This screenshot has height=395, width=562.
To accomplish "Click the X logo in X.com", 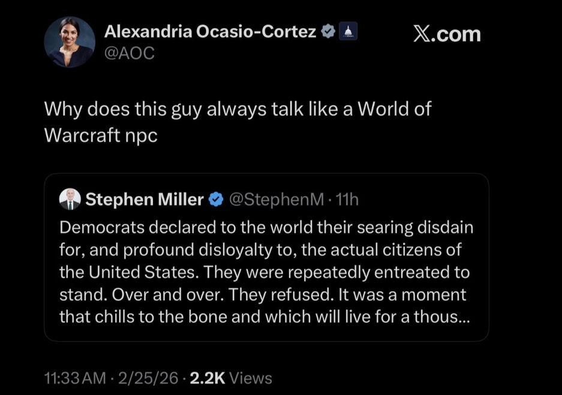I will [423, 34].
